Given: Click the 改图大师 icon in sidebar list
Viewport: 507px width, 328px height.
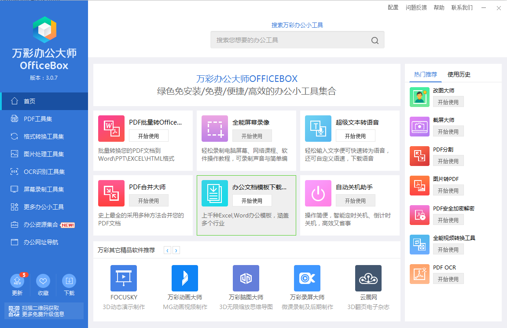Looking at the screenshot, I should 419,97.
